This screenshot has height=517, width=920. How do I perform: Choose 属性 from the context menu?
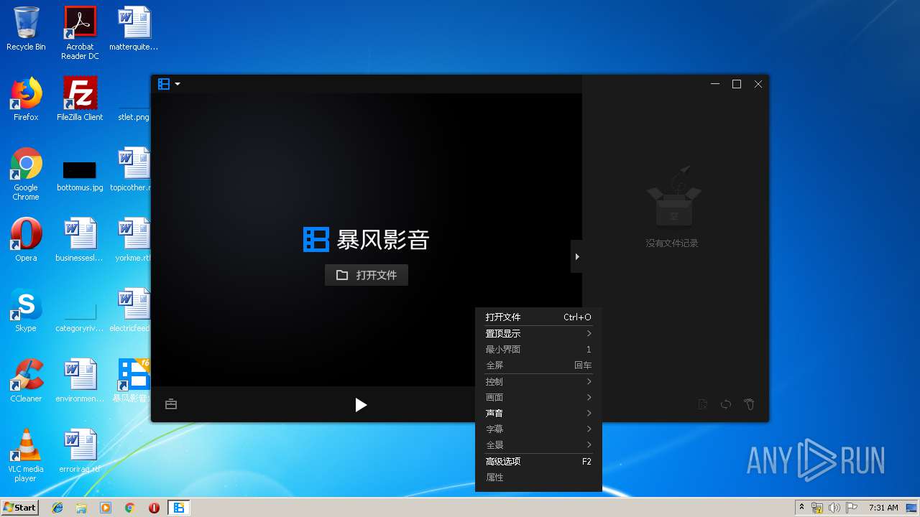pyautogui.click(x=538, y=478)
